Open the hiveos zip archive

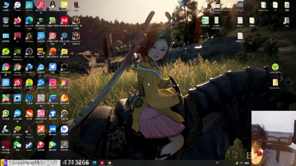coord(275,84)
